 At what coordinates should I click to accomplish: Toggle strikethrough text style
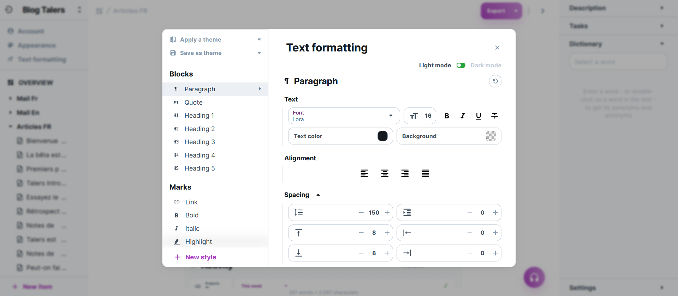[494, 116]
